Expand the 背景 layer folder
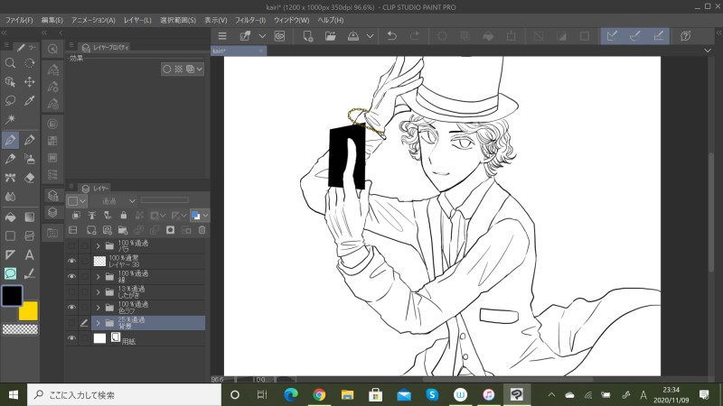723x406 pixels. (x=98, y=323)
